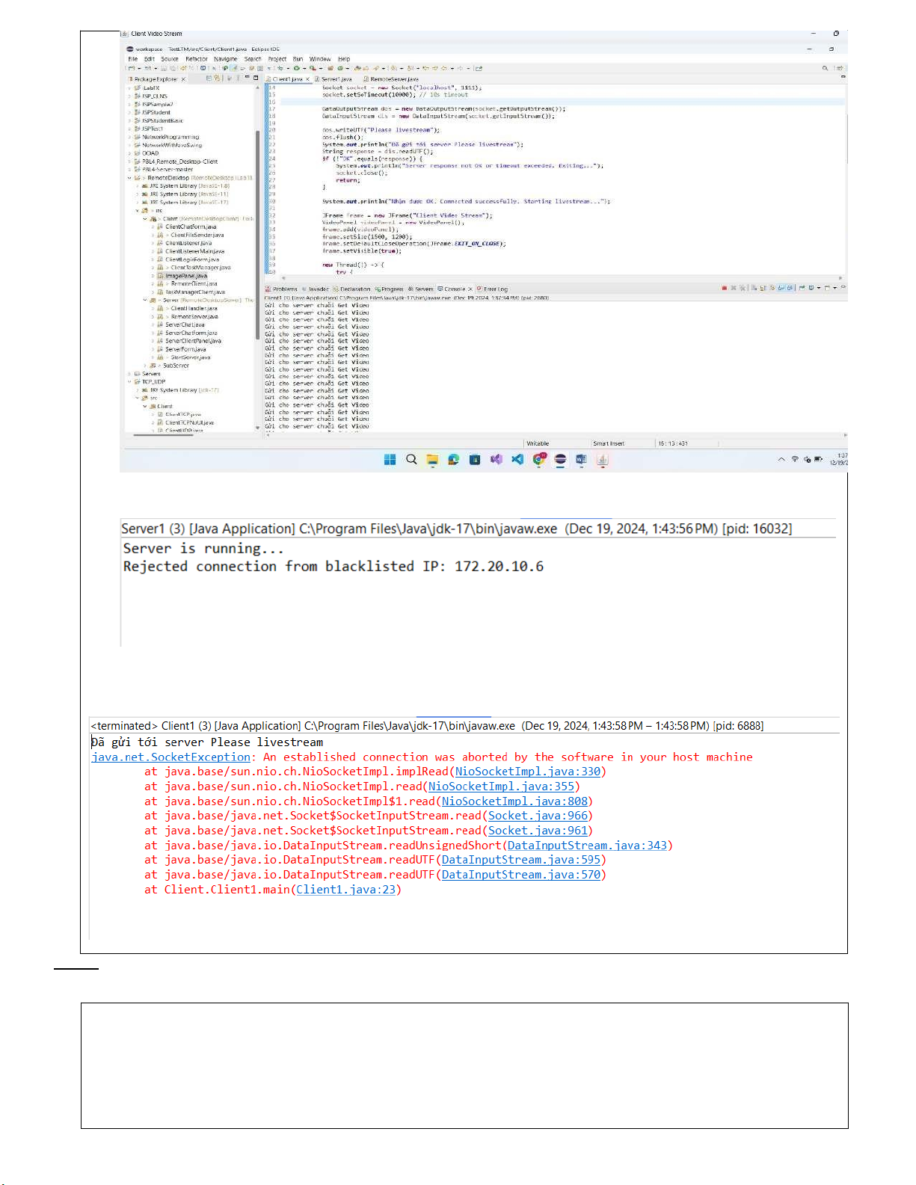Viewport: 916px width, 1185px height.
Task: Open Microsoft Word from the taskbar
Action: (581, 460)
